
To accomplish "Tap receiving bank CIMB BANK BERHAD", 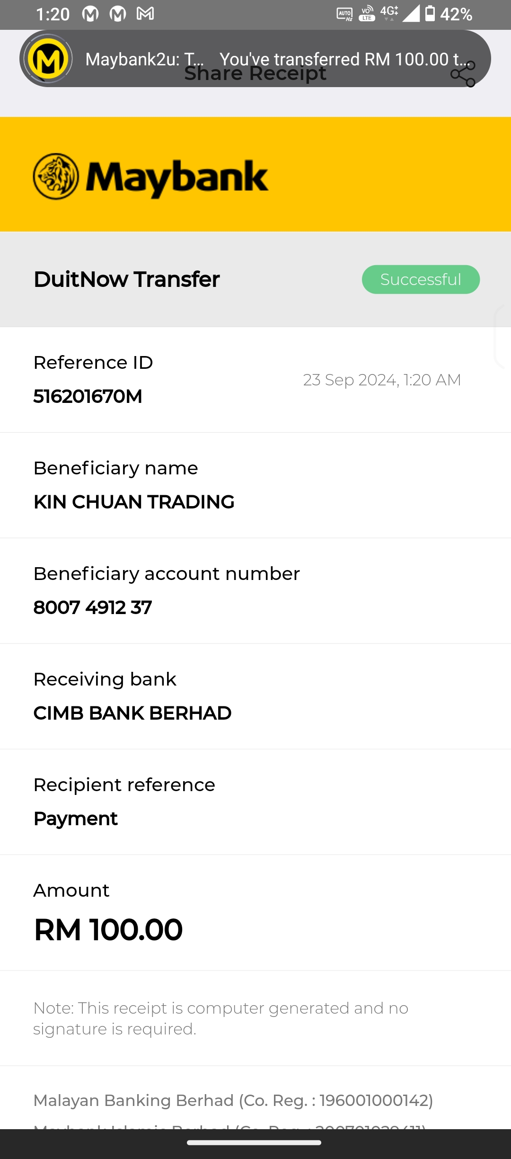I will (132, 713).
